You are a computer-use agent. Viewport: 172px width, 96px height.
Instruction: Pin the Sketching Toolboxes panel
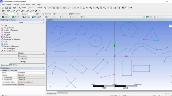point(44,20)
